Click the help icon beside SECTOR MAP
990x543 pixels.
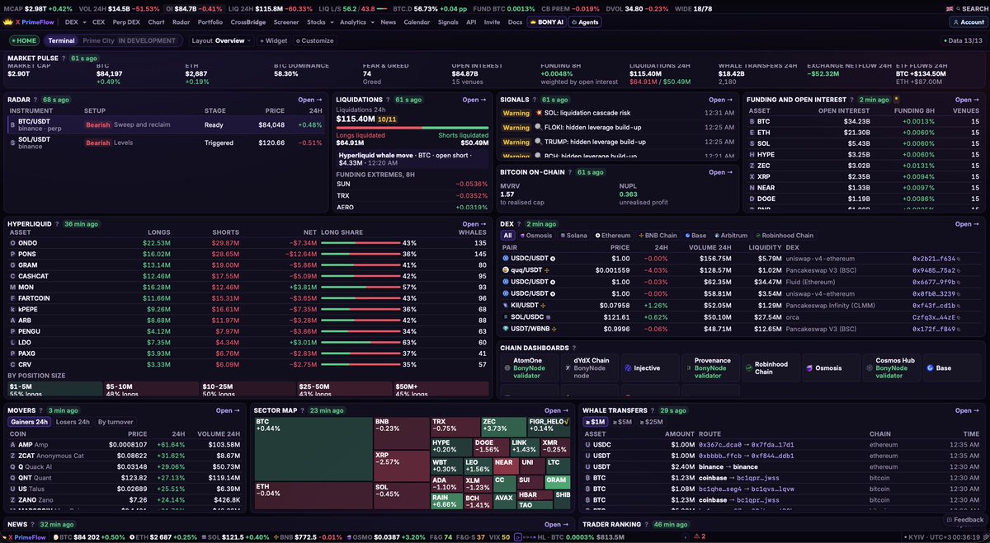[x=303, y=410]
